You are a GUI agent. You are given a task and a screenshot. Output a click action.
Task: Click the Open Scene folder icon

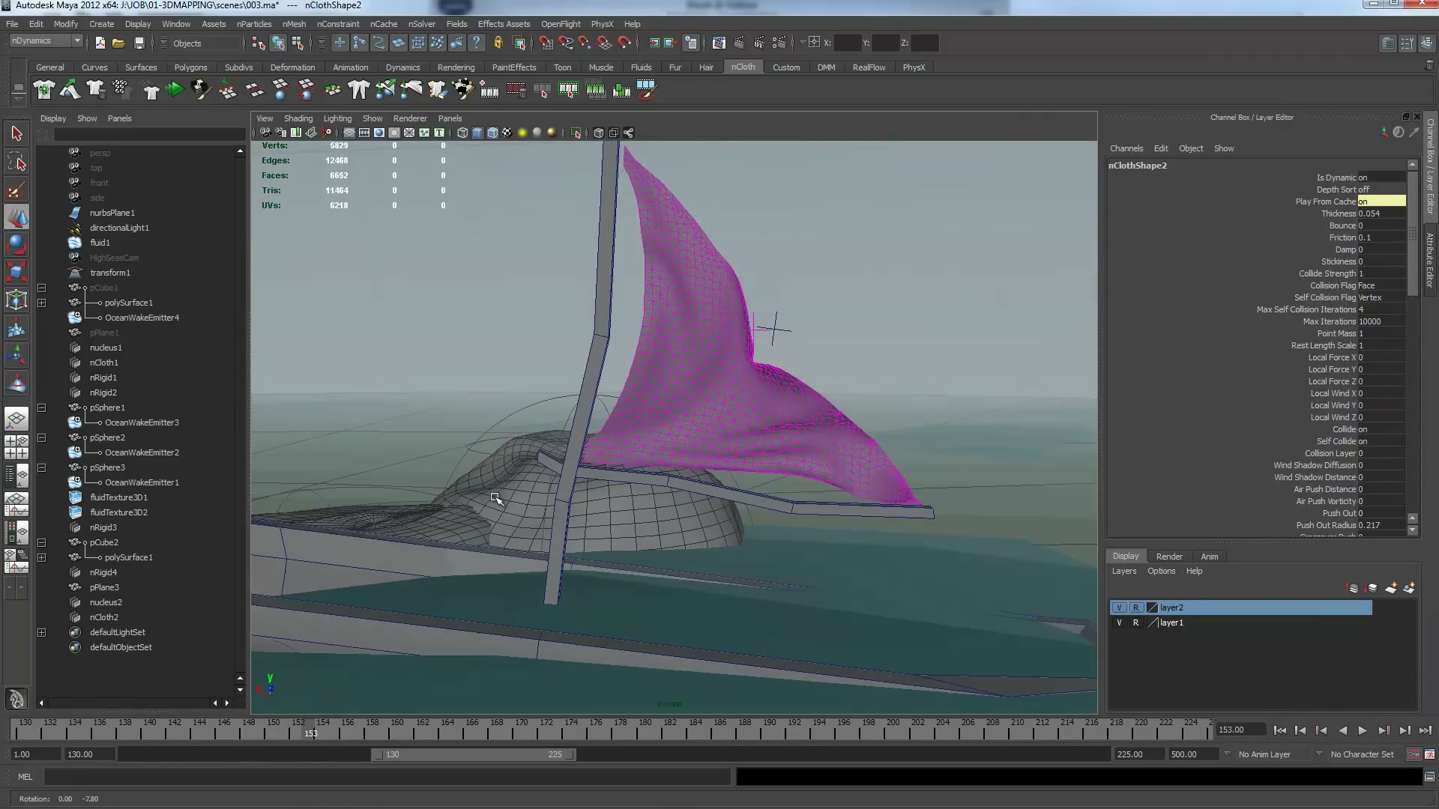(x=118, y=43)
